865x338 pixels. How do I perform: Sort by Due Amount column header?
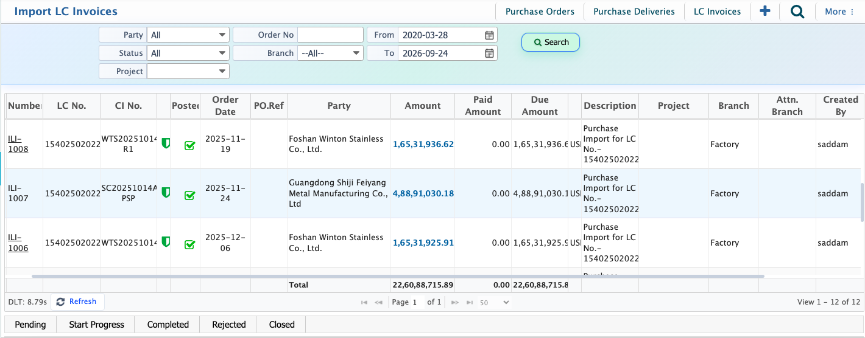point(540,106)
